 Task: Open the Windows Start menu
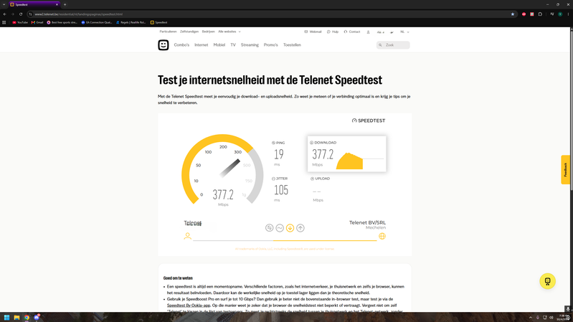pyautogui.click(x=6, y=317)
